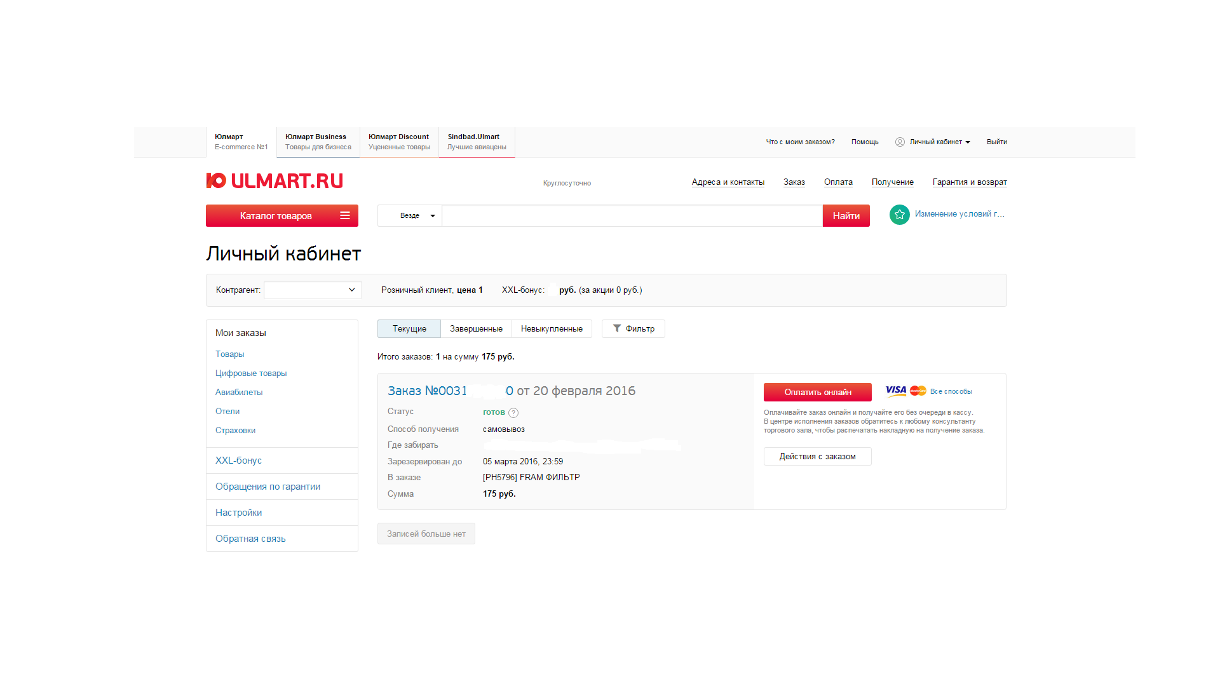
Task: Click the Личный кабинет page heading
Action: pyautogui.click(x=283, y=253)
